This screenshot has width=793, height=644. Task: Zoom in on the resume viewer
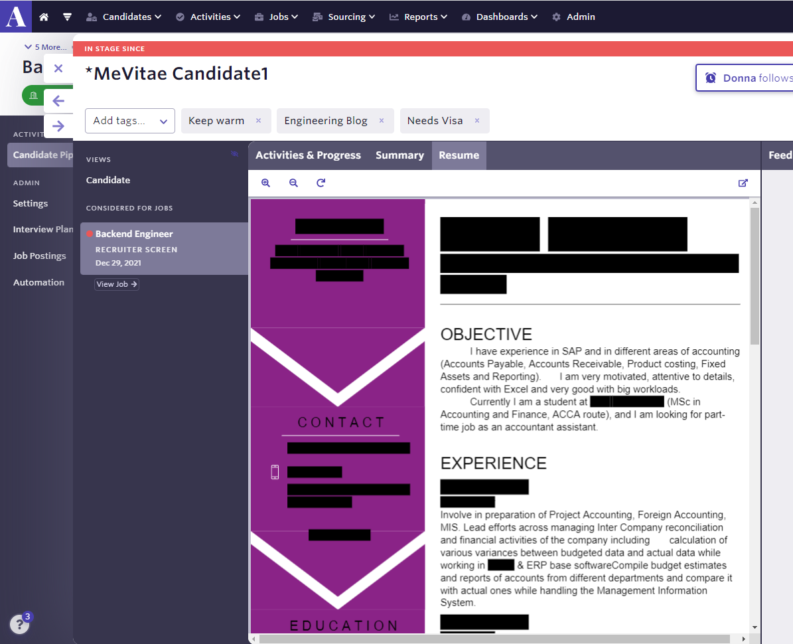(x=265, y=183)
